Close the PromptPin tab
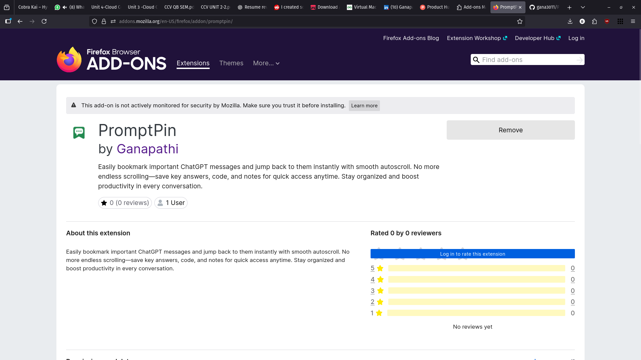The height and width of the screenshot is (360, 641). 520,7
